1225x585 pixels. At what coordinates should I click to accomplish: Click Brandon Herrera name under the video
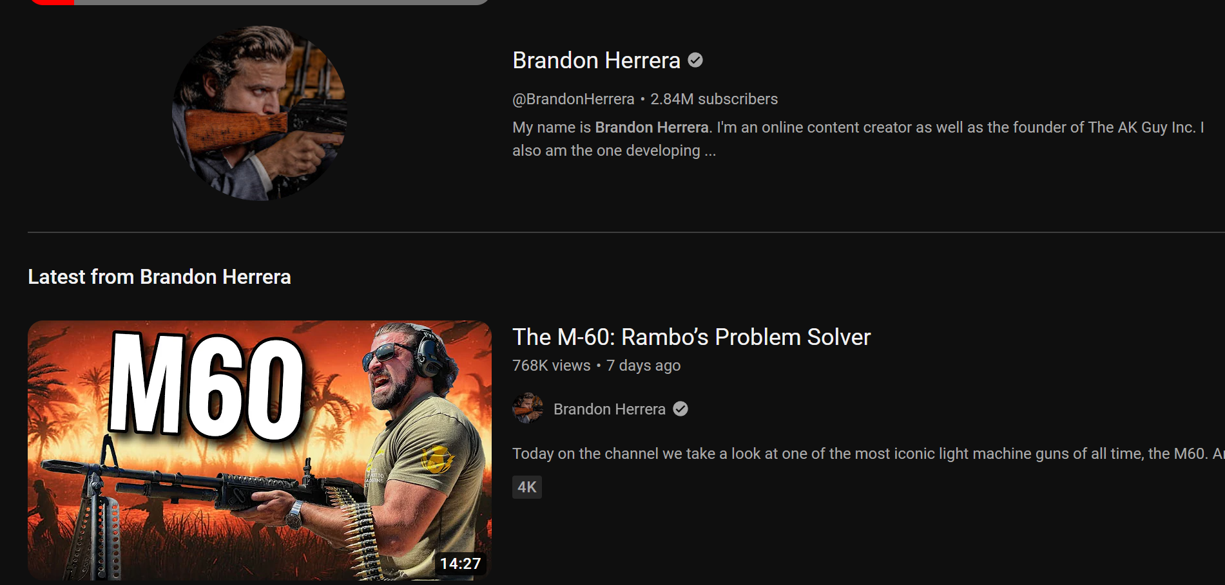point(609,409)
